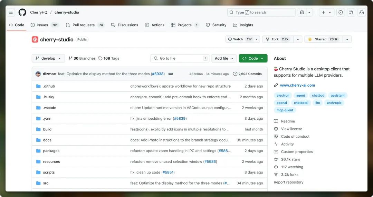Switch to the Issues tab
The image size is (373, 197).
(x=45, y=25)
